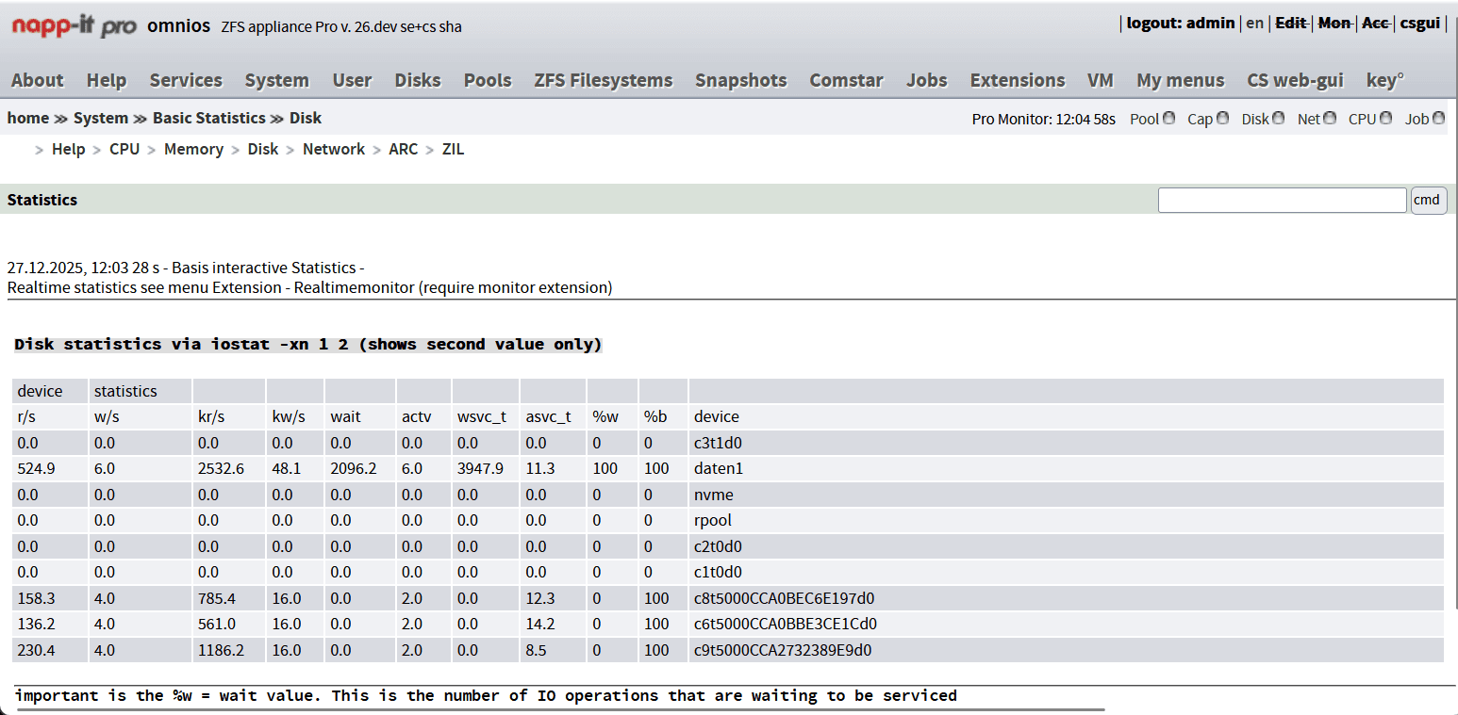Open the Pools menu
Image resolution: width=1458 pixels, height=715 pixels.
(488, 80)
